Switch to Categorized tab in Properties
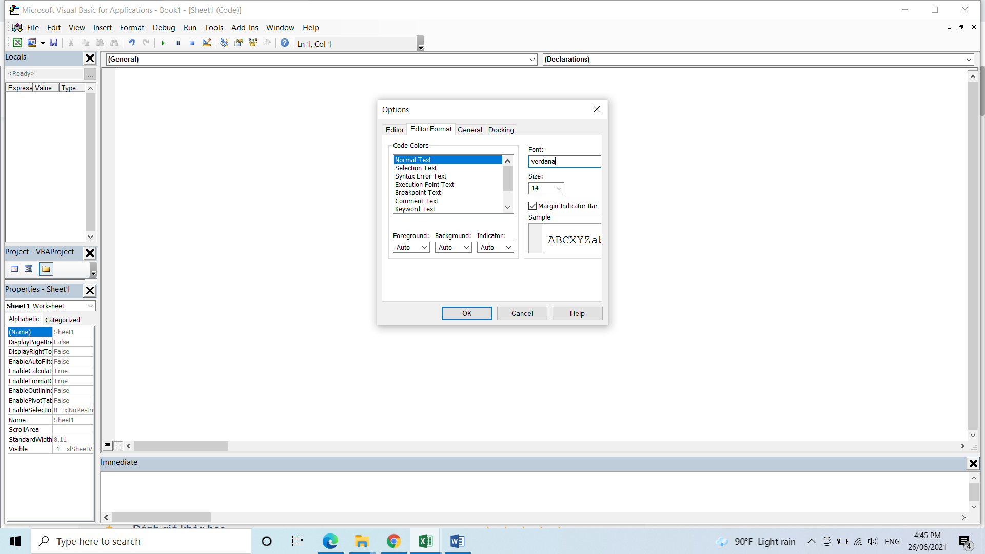The height and width of the screenshot is (554, 985). 63,320
